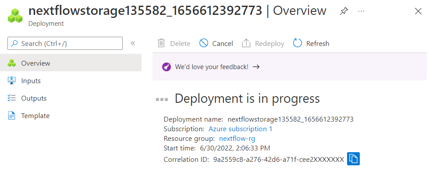
Task: Click the Delete toolbar button
Action: 174,43
